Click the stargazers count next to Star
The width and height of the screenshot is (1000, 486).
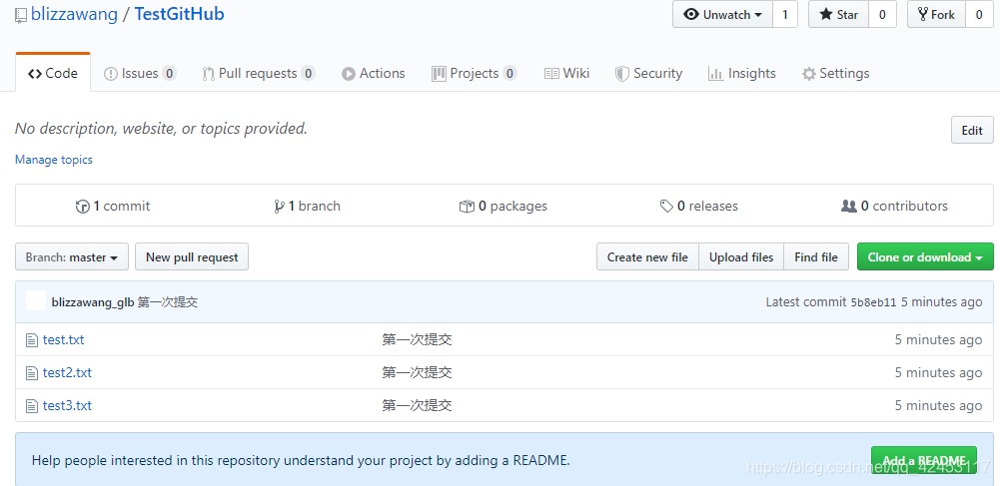pyautogui.click(x=882, y=14)
